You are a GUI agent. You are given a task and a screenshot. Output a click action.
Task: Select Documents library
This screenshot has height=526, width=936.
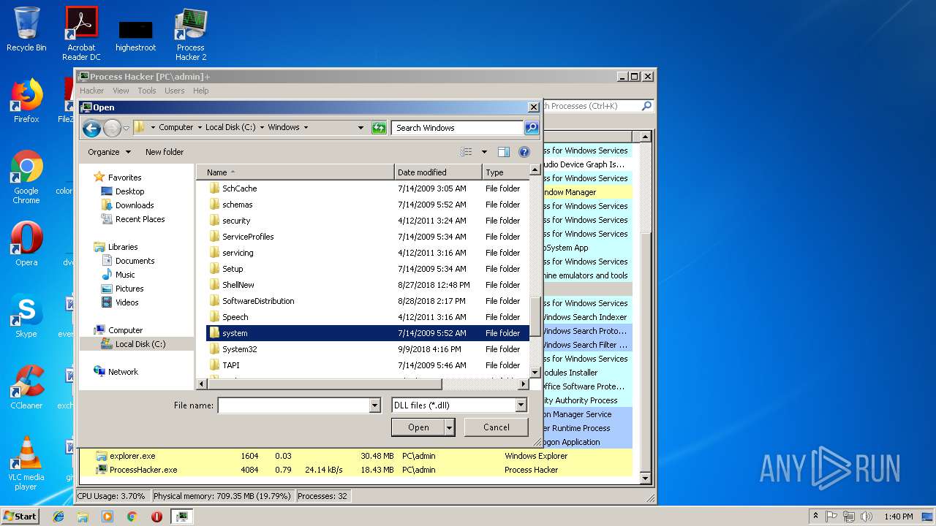click(135, 261)
